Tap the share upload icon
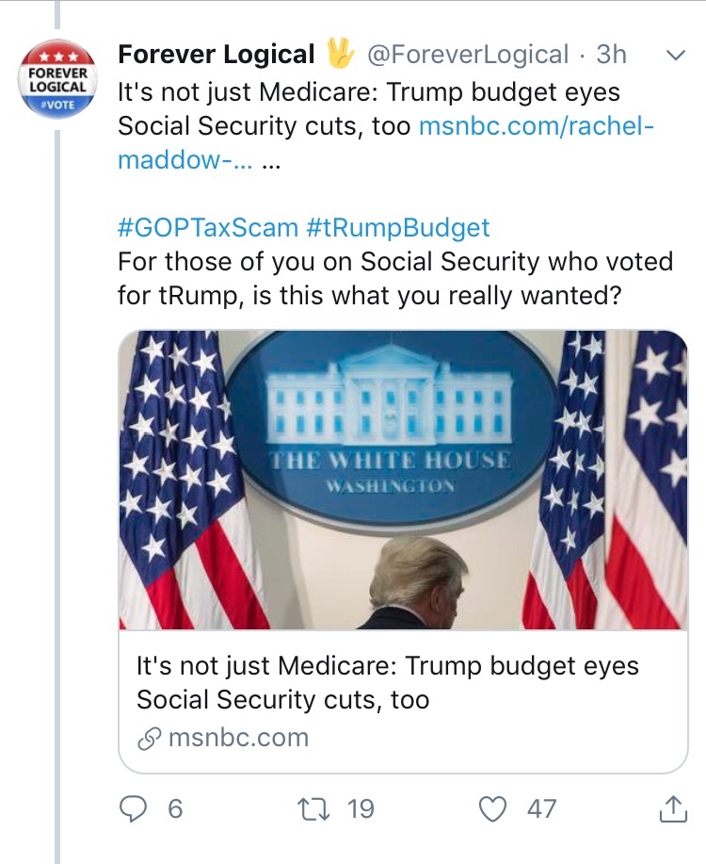Viewport: 706px width, 864px height. tap(672, 808)
